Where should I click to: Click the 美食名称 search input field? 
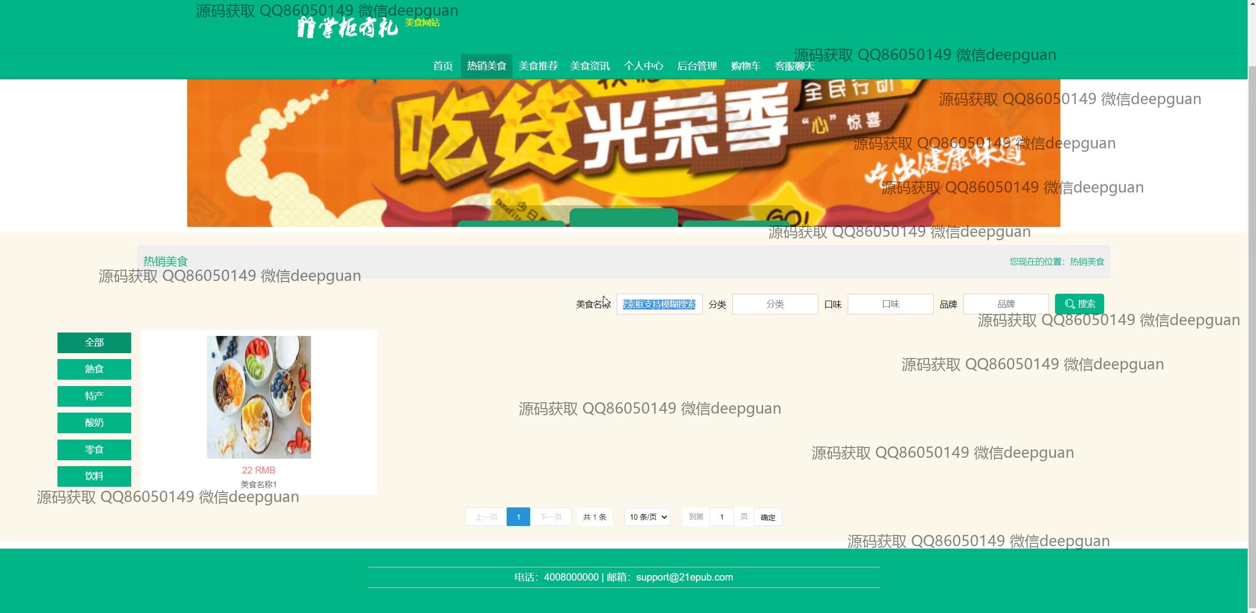[x=659, y=304]
